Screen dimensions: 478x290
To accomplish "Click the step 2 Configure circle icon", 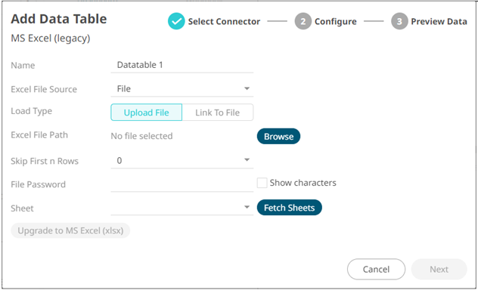I will 303,21.
